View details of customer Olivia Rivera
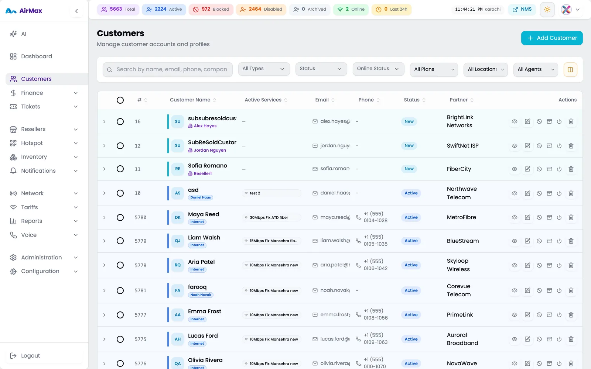The width and height of the screenshot is (591, 369). pos(515,363)
